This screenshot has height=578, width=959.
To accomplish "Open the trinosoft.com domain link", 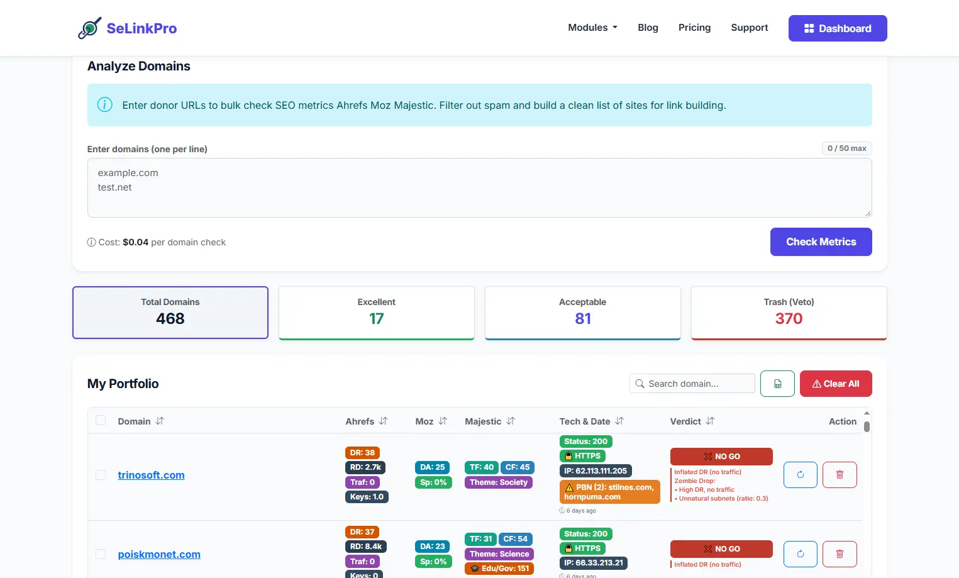I will (152, 475).
